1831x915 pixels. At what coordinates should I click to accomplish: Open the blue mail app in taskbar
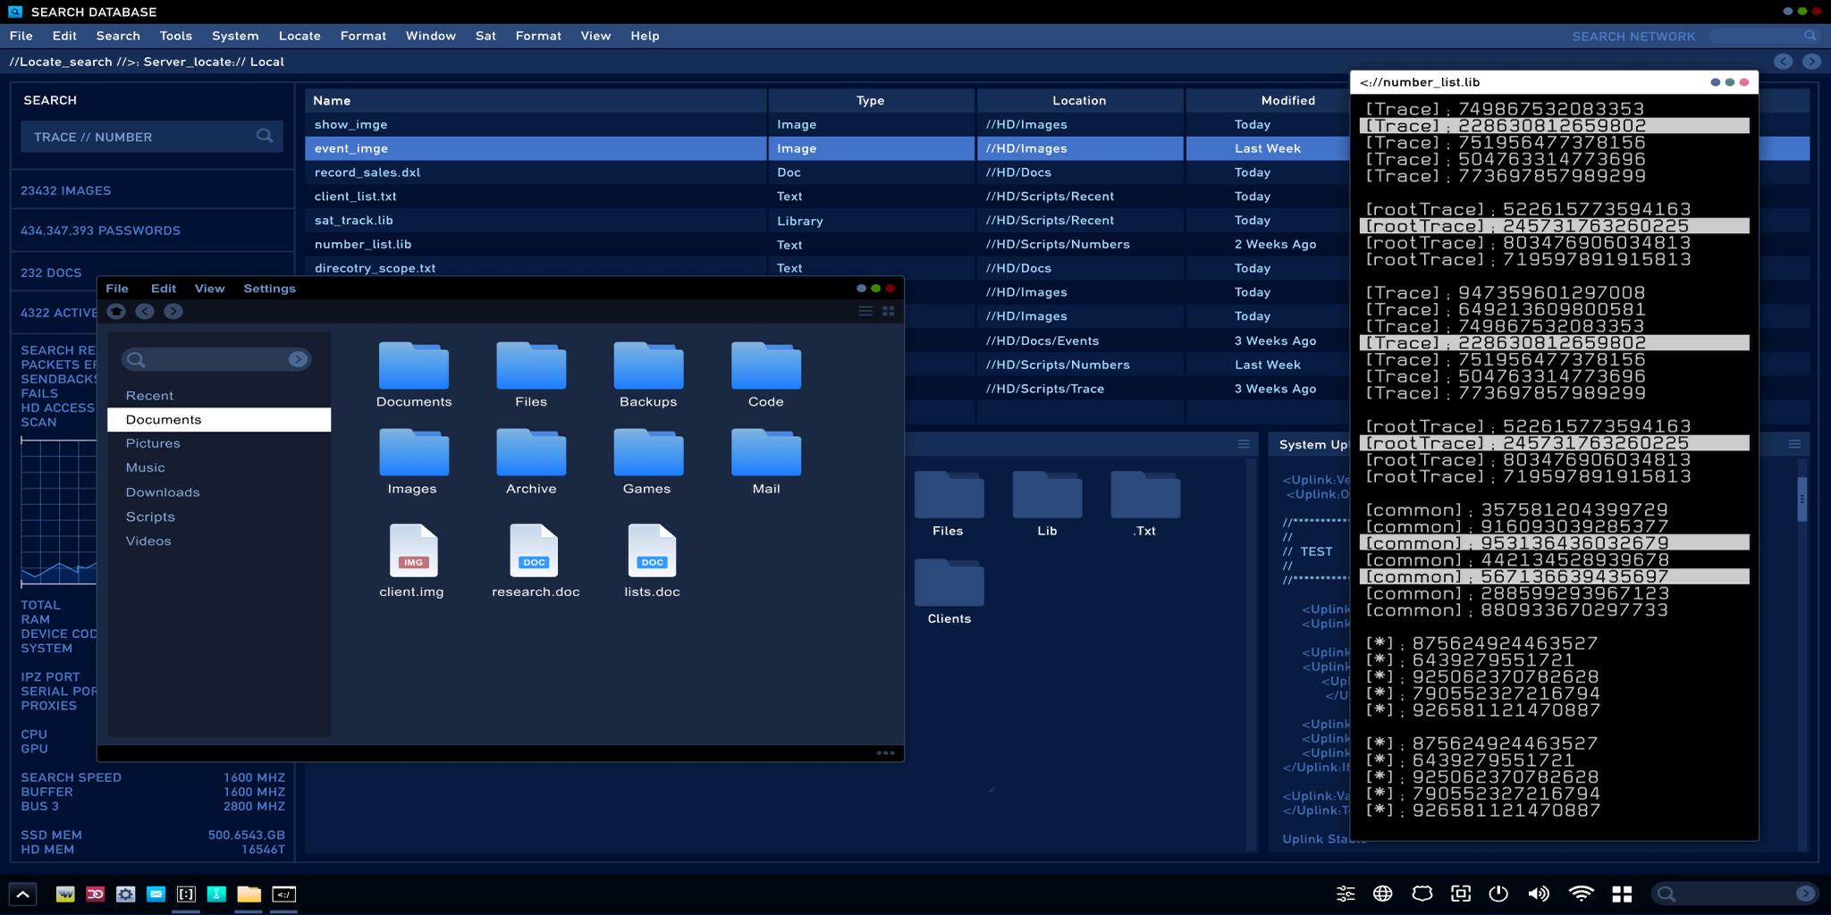point(156,894)
